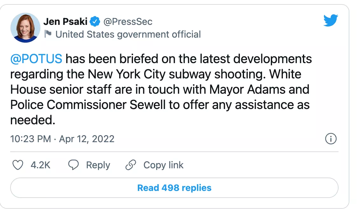Open Jen Psaki's profile photo
This screenshot has height=211, width=357.
24,28
